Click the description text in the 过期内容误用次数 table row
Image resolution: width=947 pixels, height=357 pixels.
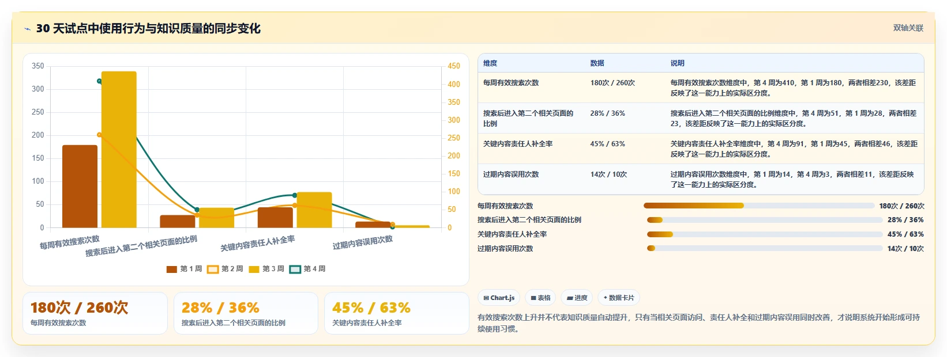click(792, 180)
